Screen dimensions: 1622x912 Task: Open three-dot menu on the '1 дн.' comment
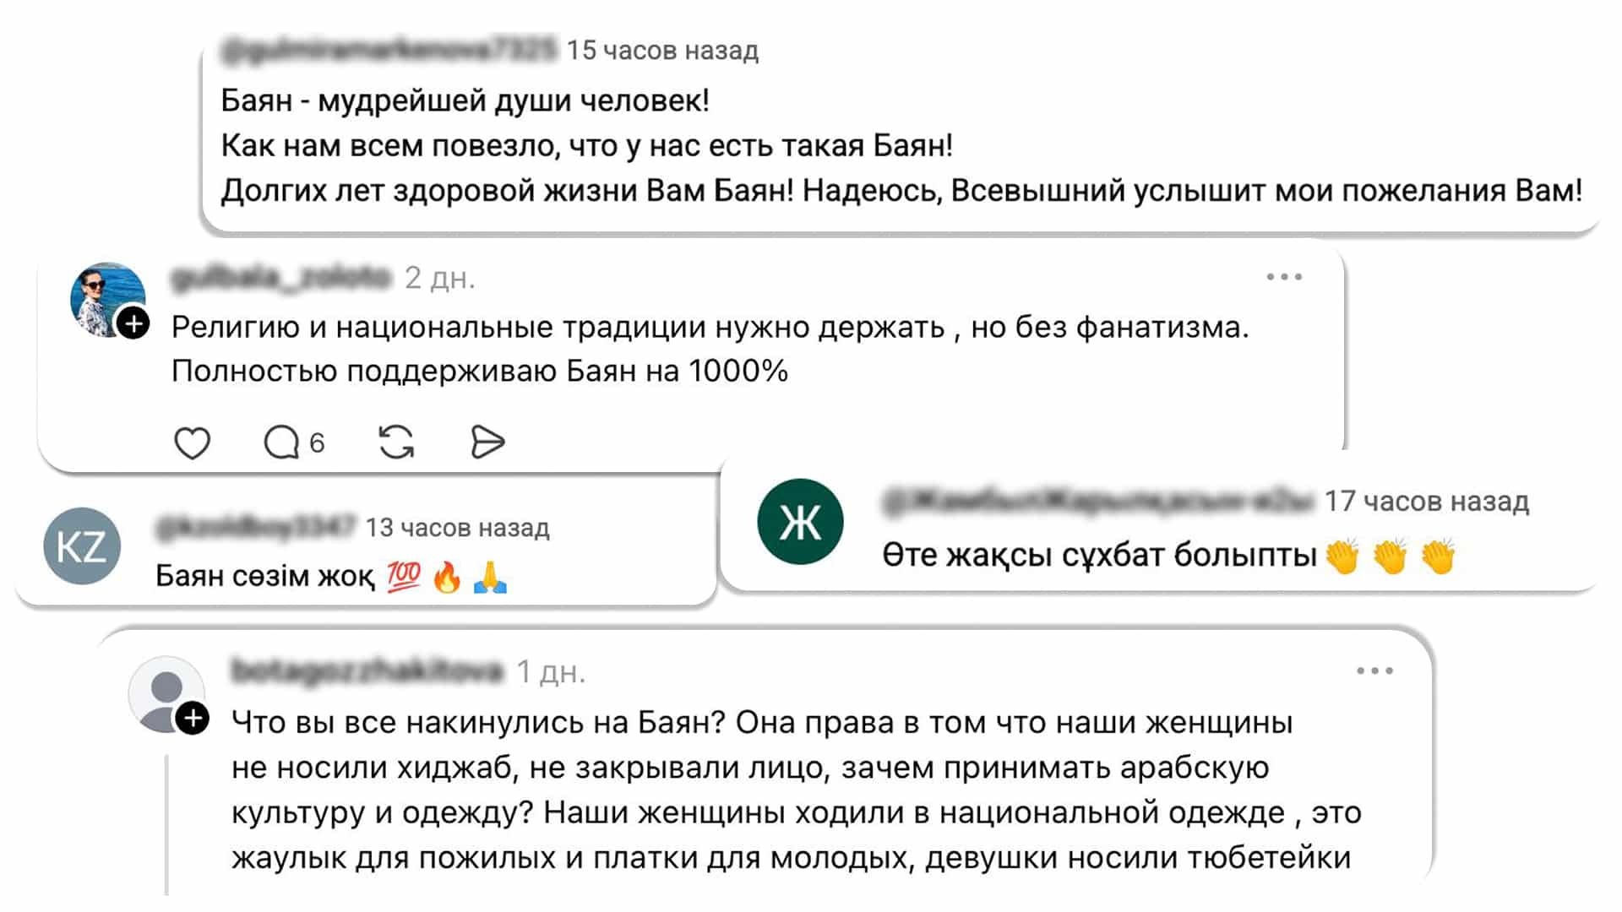[1374, 671]
